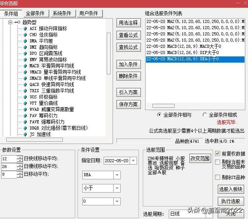
Task: Click the 查看公式 button
Action: click(128, 35)
